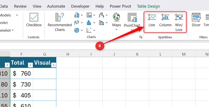The width and height of the screenshot is (209, 107).
Task: Open Total column filter dropdown
Action: (30, 65)
